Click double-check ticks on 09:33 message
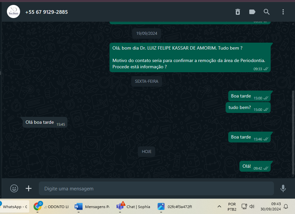The width and height of the screenshot is (295, 214). 266,69
